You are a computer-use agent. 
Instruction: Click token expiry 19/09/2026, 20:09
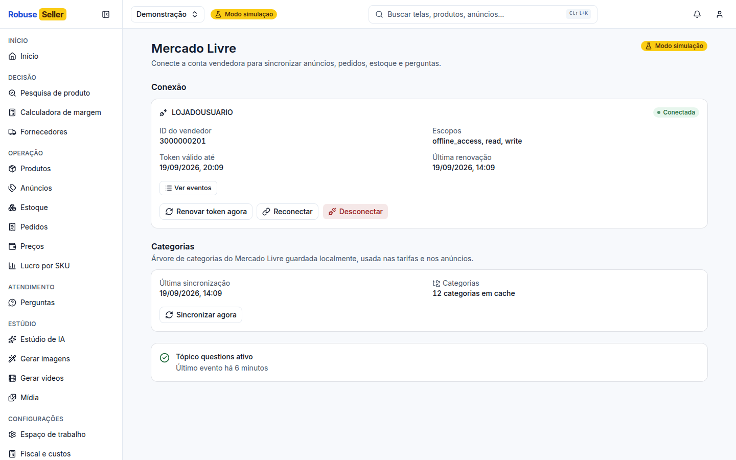click(191, 168)
